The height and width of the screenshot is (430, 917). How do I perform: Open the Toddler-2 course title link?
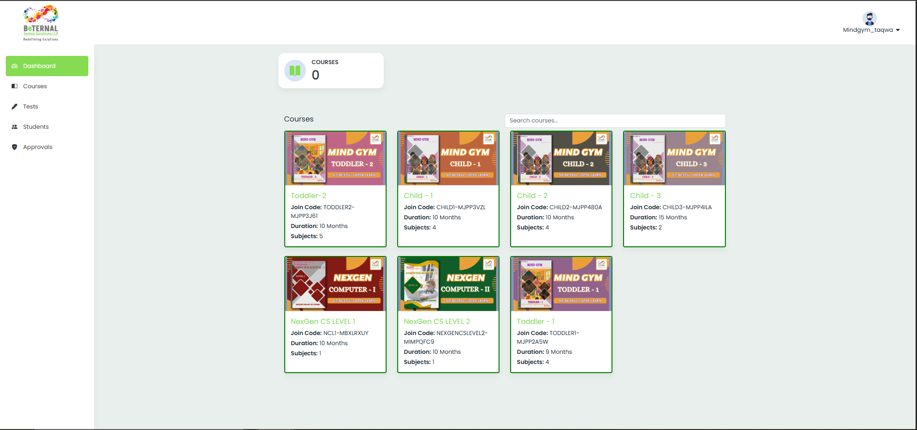[x=308, y=196]
